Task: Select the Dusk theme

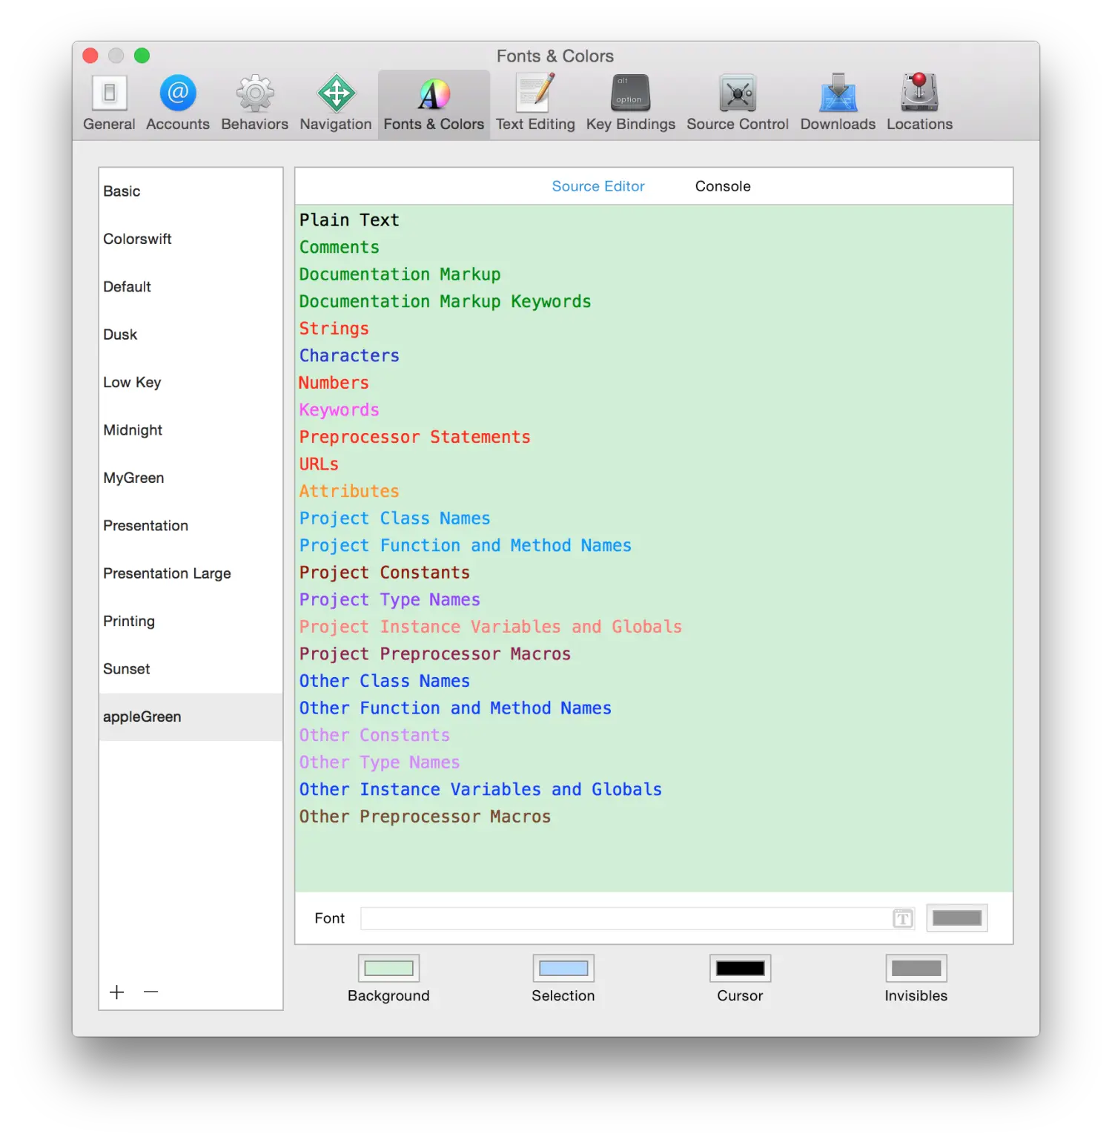Action: [191, 335]
